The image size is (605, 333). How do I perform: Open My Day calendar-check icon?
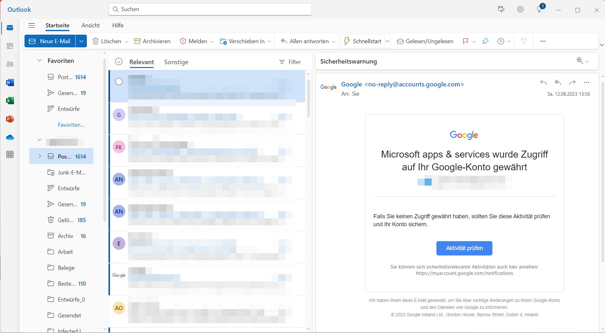[501, 9]
